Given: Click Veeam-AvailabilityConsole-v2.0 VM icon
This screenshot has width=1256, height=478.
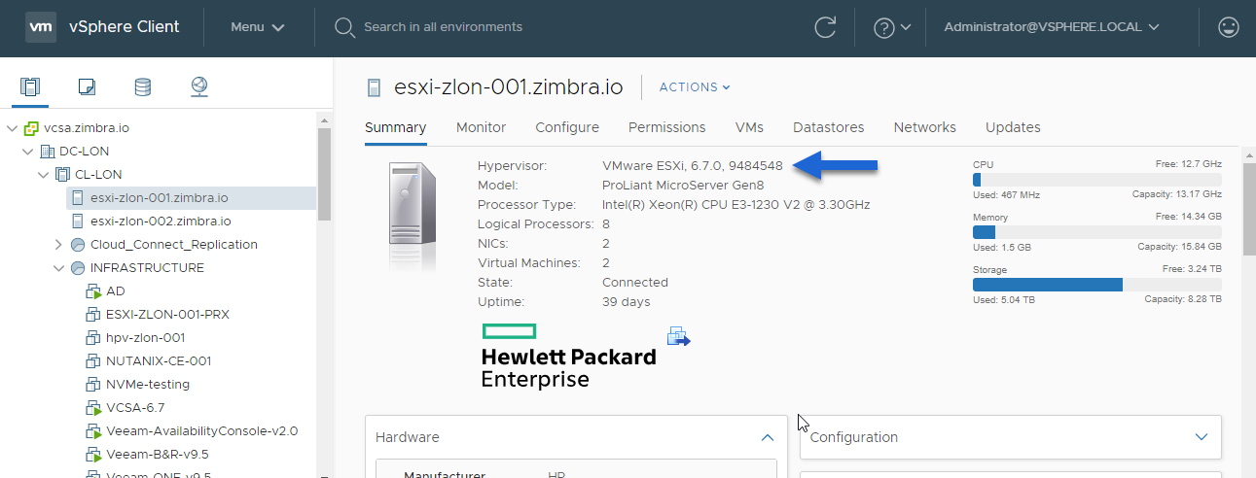Looking at the screenshot, I should tap(93, 431).
